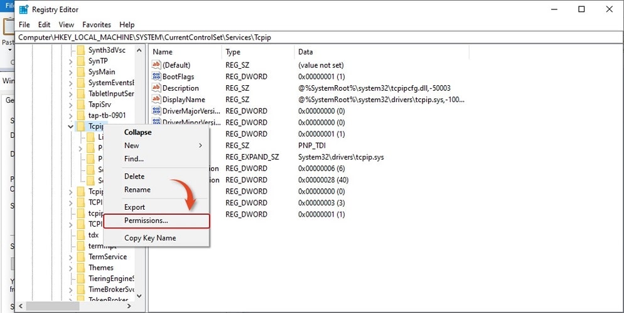Click the Synth3dVsc folder icon
This screenshot has width=624, height=313.
pos(81,50)
